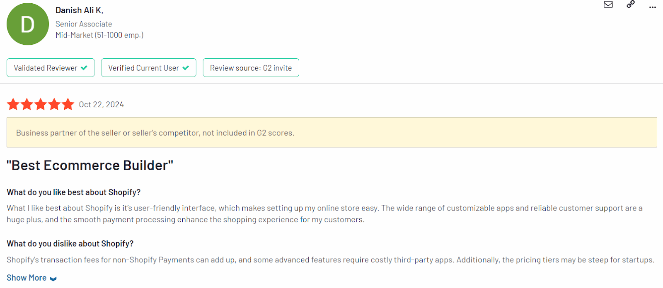Click the checkmark in Verified Current User badge
This screenshot has height=288, width=663.
[x=186, y=68]
